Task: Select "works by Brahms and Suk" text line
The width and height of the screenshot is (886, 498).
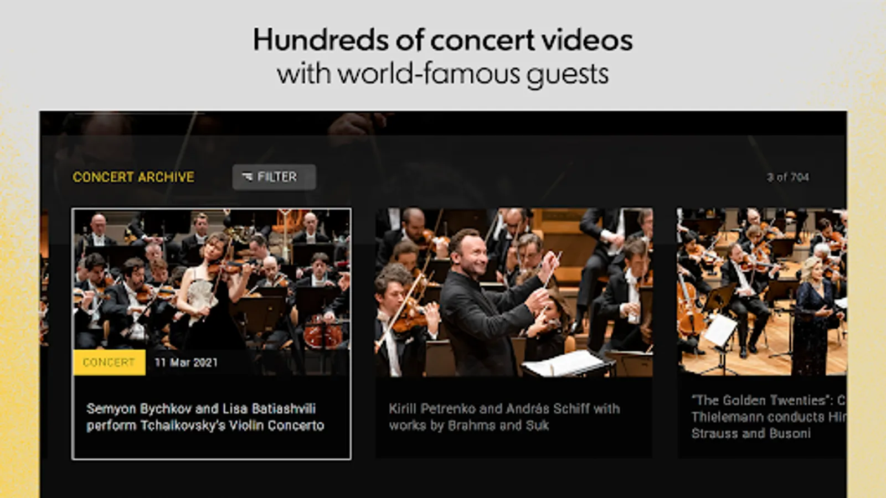Action: 469,426
